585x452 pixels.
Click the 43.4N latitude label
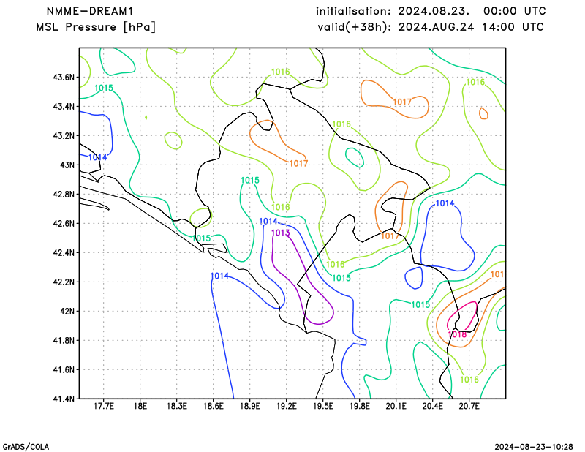click(x=64, y=107)
